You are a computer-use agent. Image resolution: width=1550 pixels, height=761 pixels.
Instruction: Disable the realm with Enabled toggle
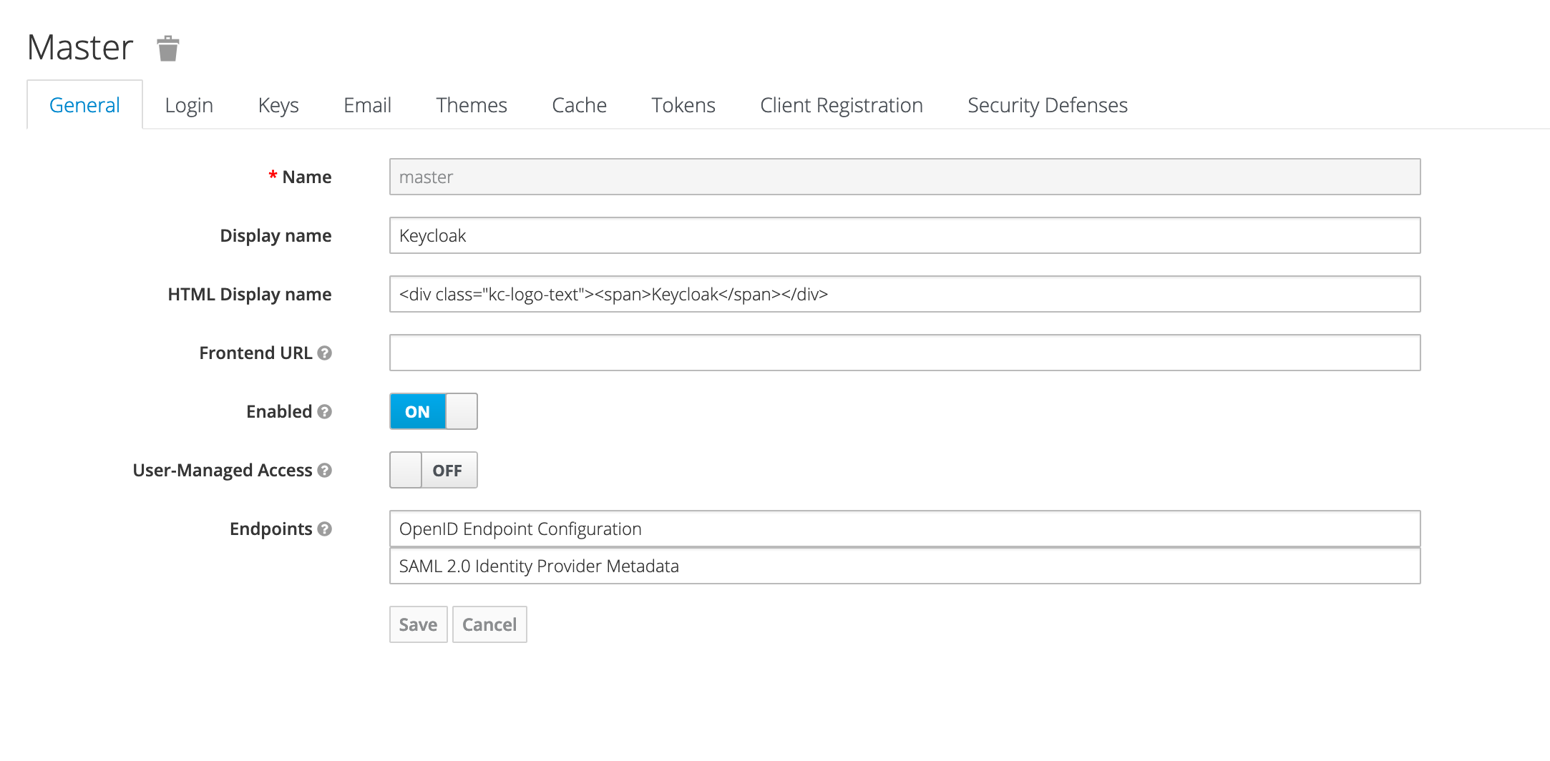click(433, 412)
